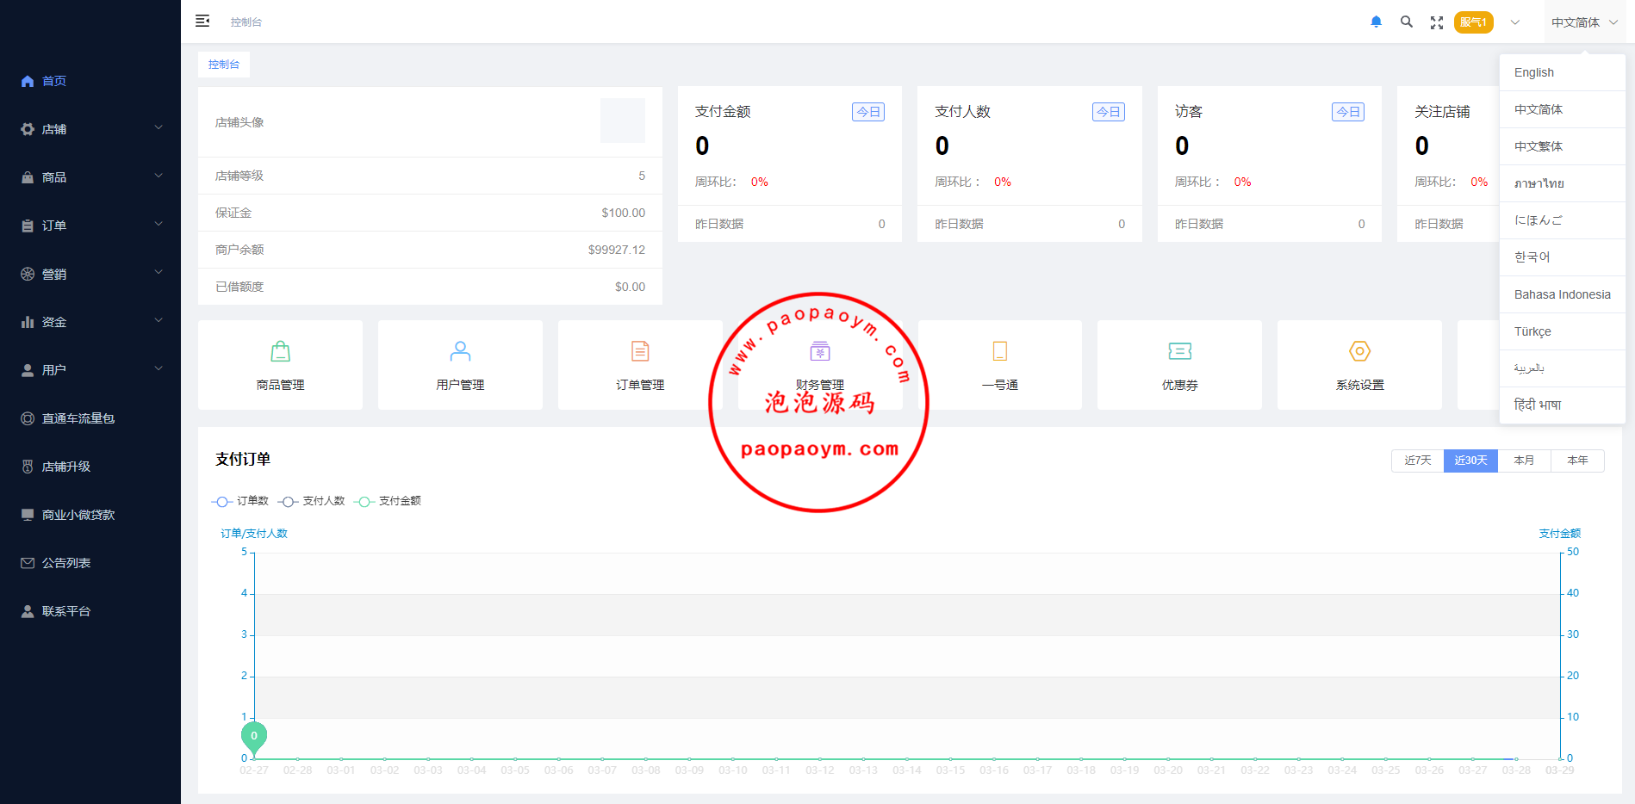Image resolution: width=1635 pixels, height=804 pixels.
Task: Open the 商品管理 shopping bag shortcut
Action: pos(280,351)
